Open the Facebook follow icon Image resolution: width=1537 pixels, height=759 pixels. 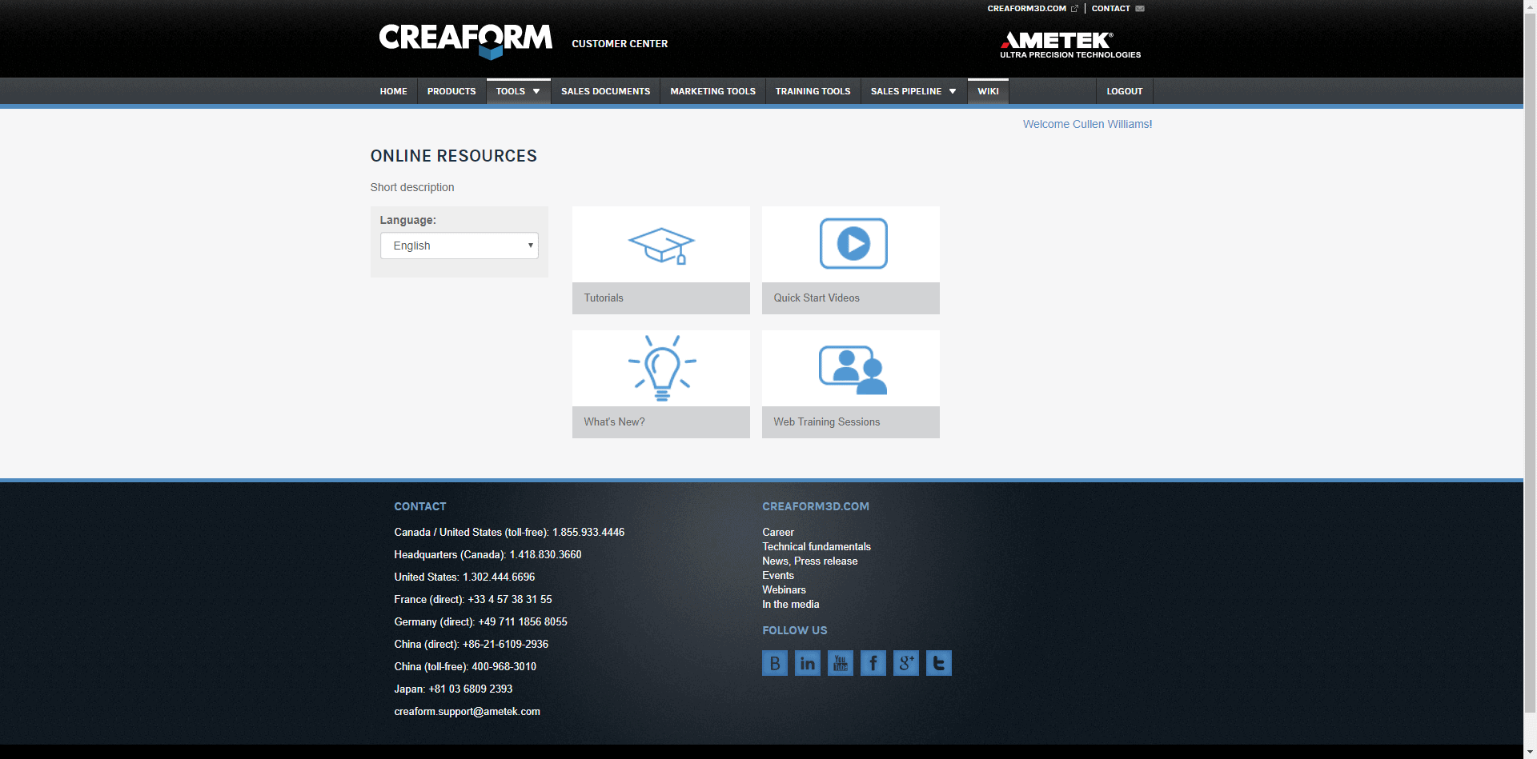coord(873,663)
